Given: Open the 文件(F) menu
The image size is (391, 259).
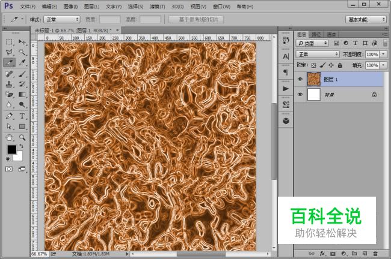Looking at the screenshot, I should [28, 7].
